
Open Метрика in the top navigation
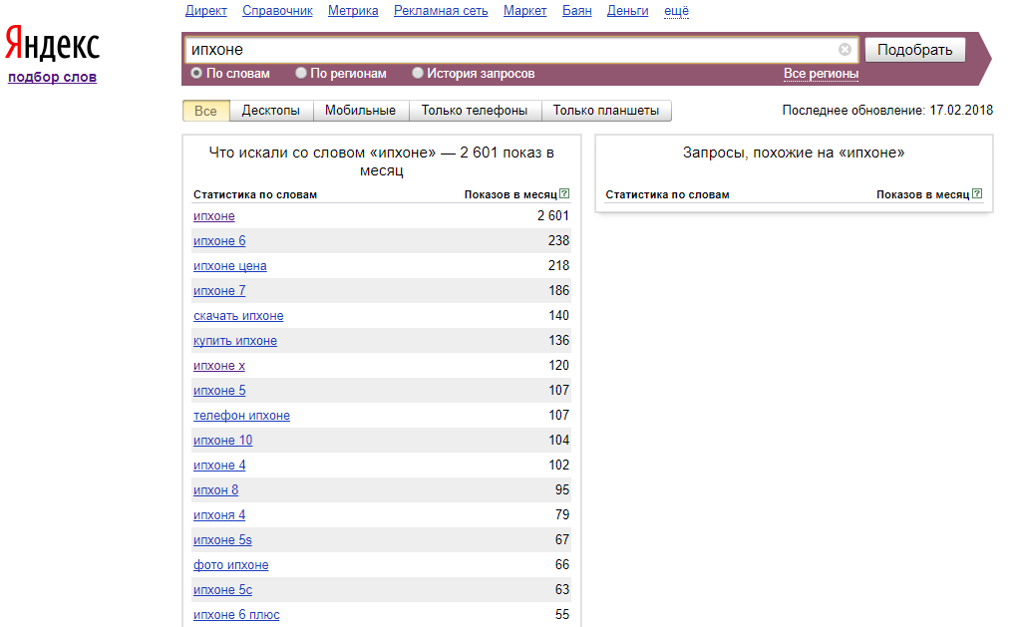[353, 10]
